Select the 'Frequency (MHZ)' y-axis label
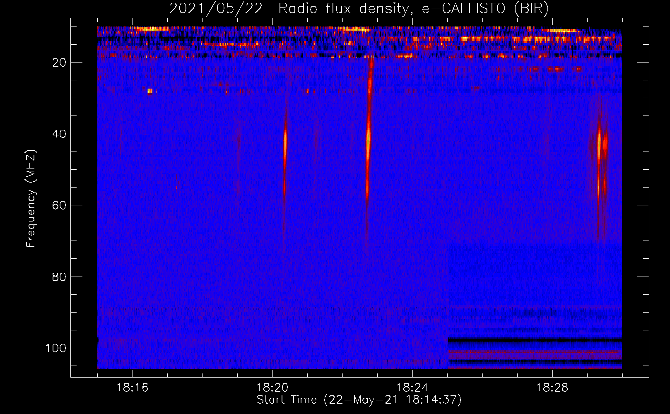The width and height of the screenshot is (670, 414). click(31, 199)
